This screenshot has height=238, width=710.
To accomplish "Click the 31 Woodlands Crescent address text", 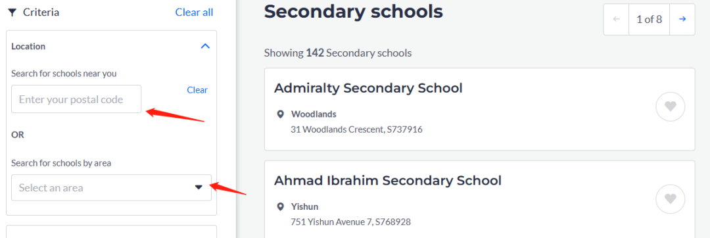I will coord(356,130).
